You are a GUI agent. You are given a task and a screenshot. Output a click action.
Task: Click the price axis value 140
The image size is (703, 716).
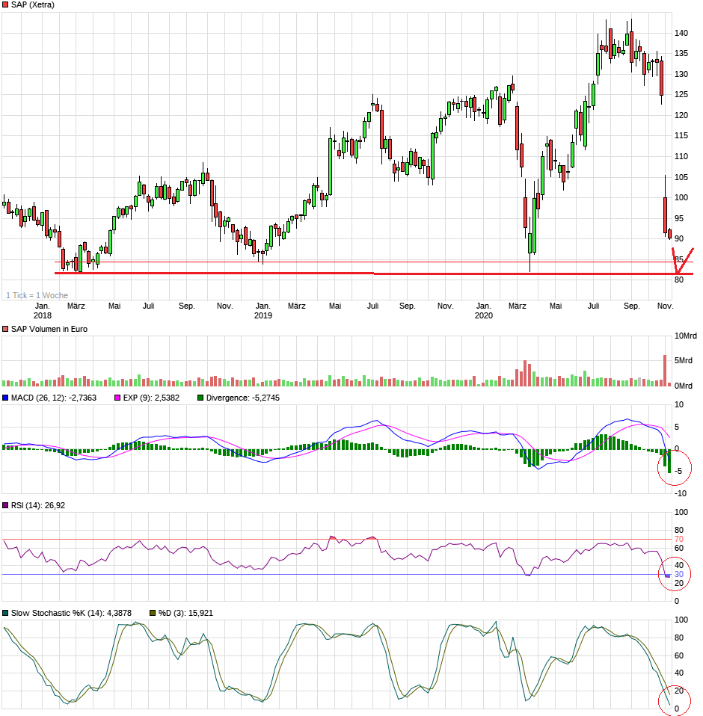[x=681, y=34]
